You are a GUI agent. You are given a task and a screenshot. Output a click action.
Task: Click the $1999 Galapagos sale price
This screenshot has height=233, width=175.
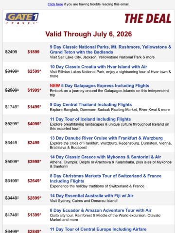click(34, 90)
